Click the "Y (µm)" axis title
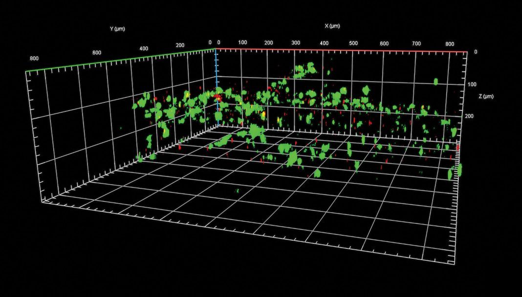This screenshot has width=522, height=297. (117, 29)
